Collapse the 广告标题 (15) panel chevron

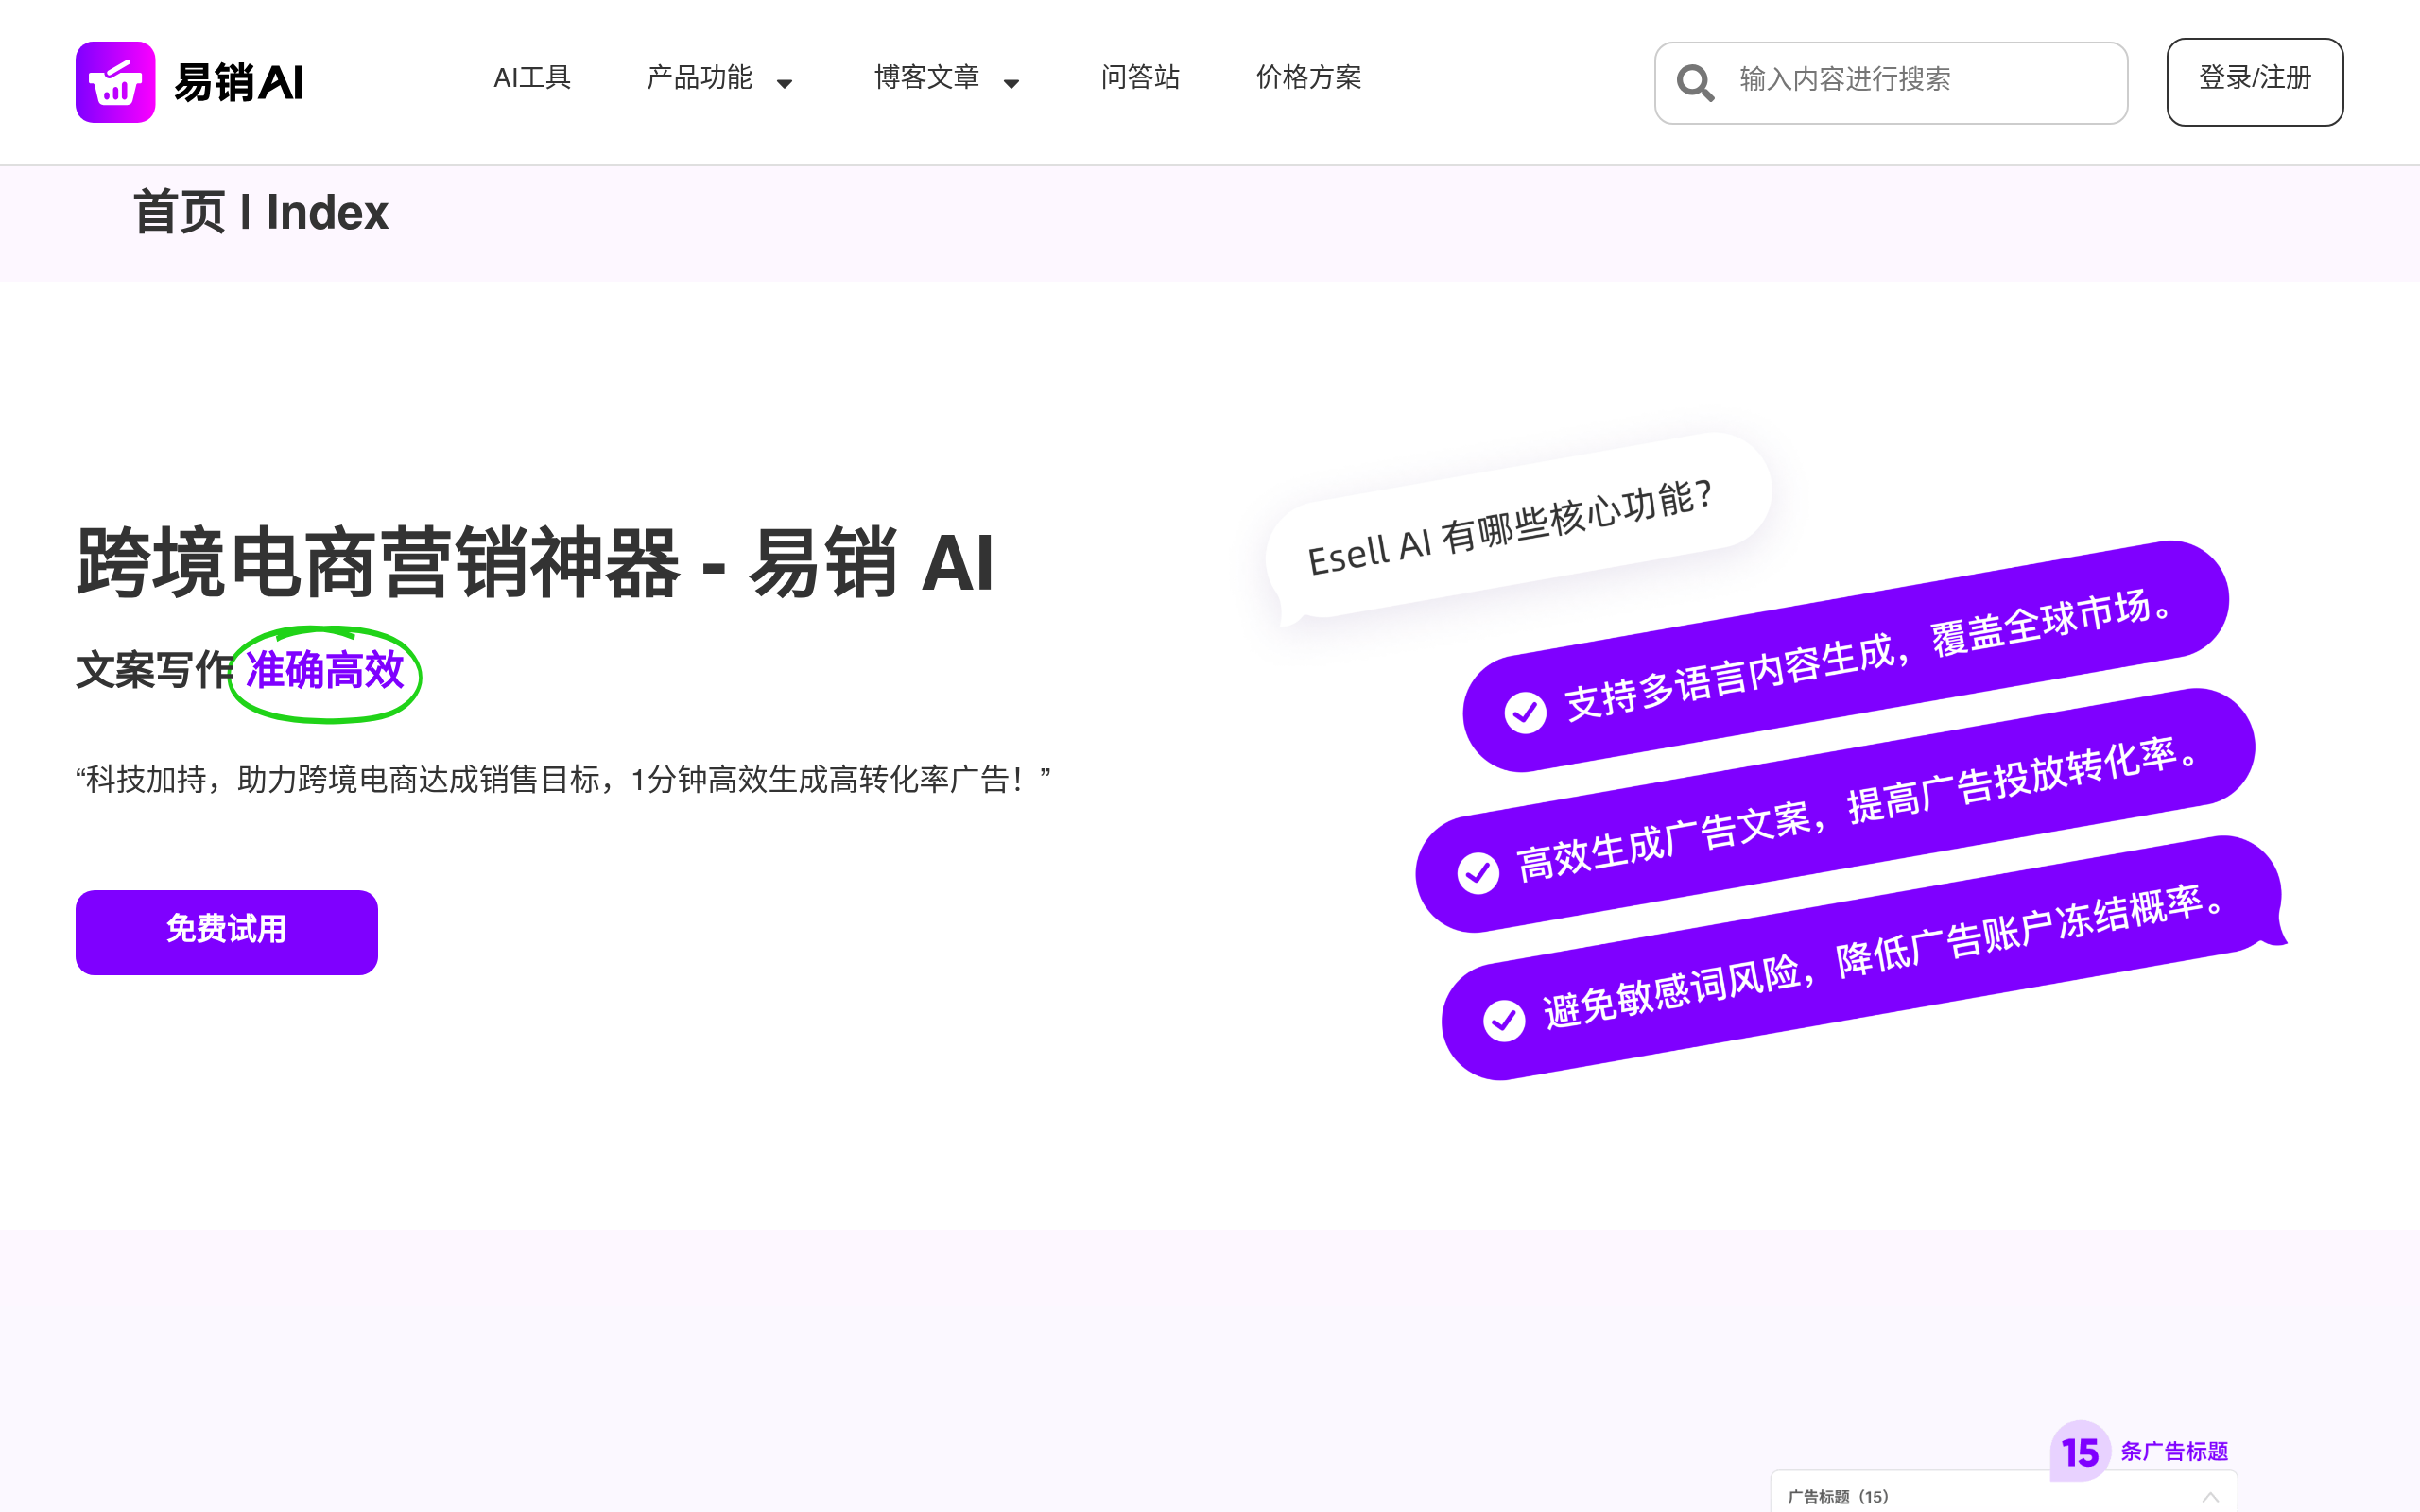2210,1497
